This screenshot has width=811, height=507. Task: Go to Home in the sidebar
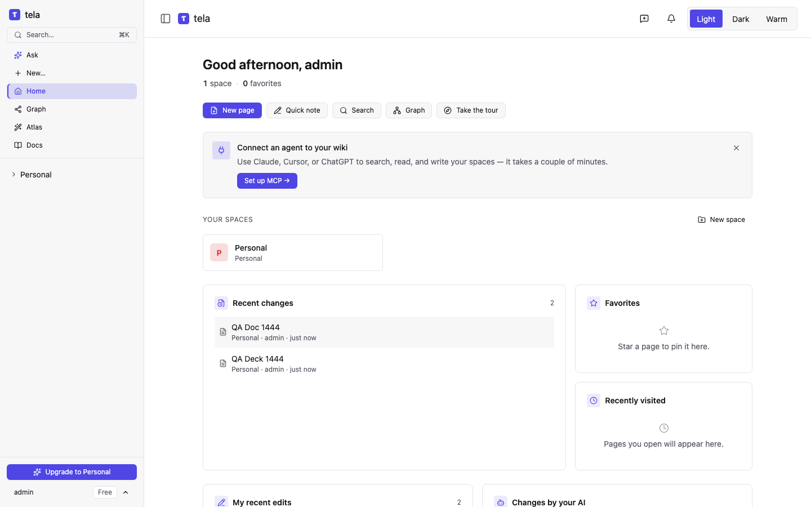pyautogui.click(x=72, y=91)
